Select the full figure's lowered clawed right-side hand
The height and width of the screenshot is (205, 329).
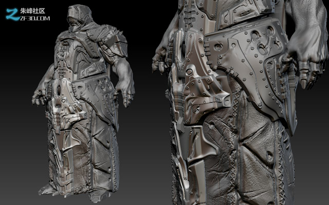tap(126, 94)
